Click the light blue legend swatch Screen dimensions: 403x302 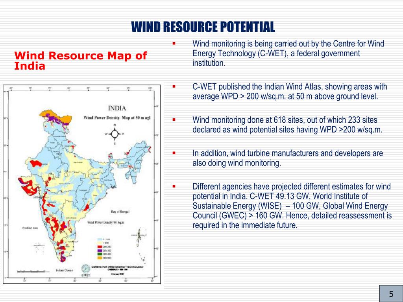100,239
